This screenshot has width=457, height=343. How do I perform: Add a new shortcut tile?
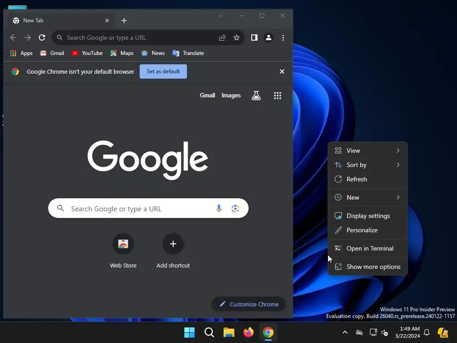(173, 251)
